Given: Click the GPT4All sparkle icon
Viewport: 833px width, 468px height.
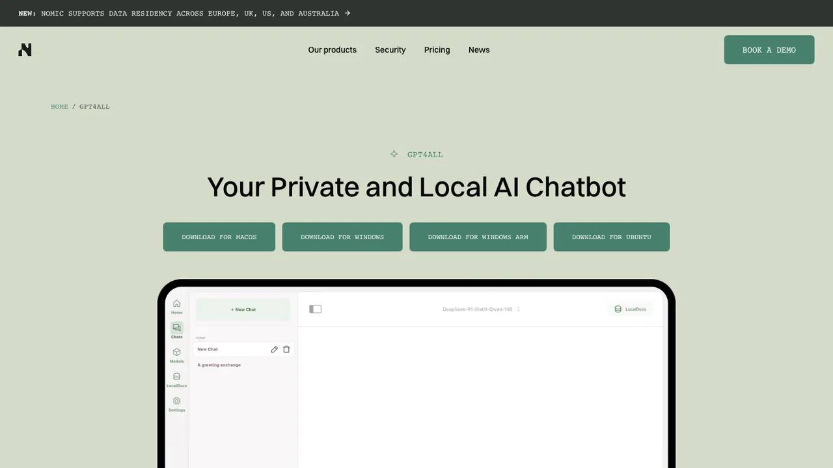Looking at the screenshot, I should click(394, 154).
